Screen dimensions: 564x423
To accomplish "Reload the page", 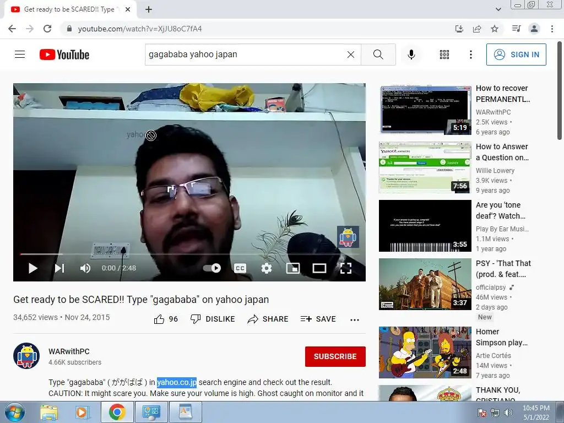I will click(x=47, y=29).
